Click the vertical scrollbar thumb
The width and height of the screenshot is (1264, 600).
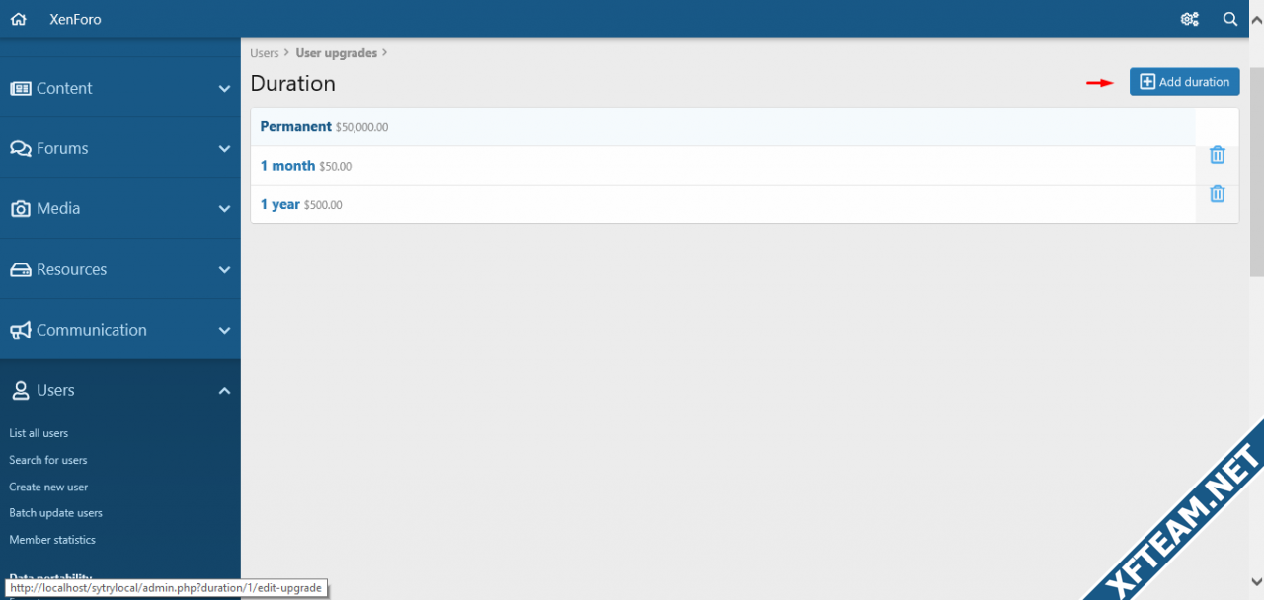pyautogui.click(x=1256, y=173)
